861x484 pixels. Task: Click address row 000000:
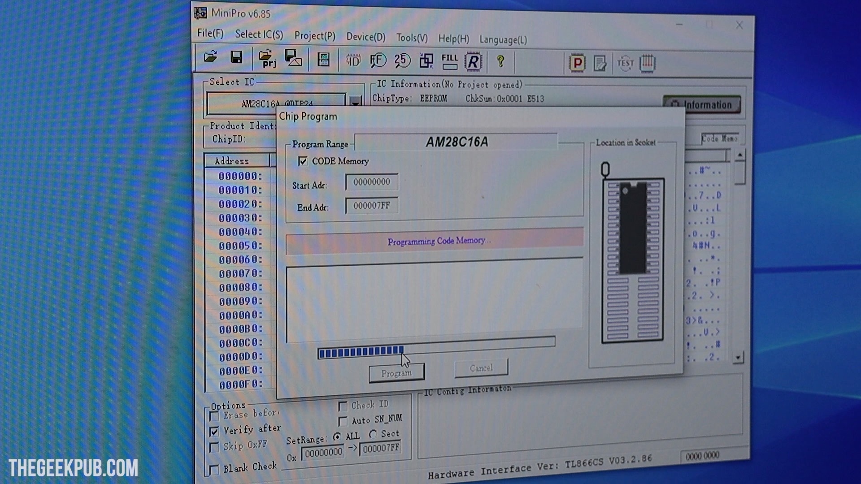coord(240,176)
